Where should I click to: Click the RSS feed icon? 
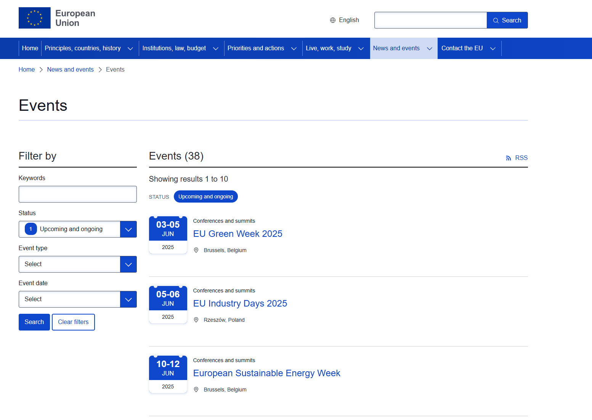pyautogui.click(x=509, y=158)
